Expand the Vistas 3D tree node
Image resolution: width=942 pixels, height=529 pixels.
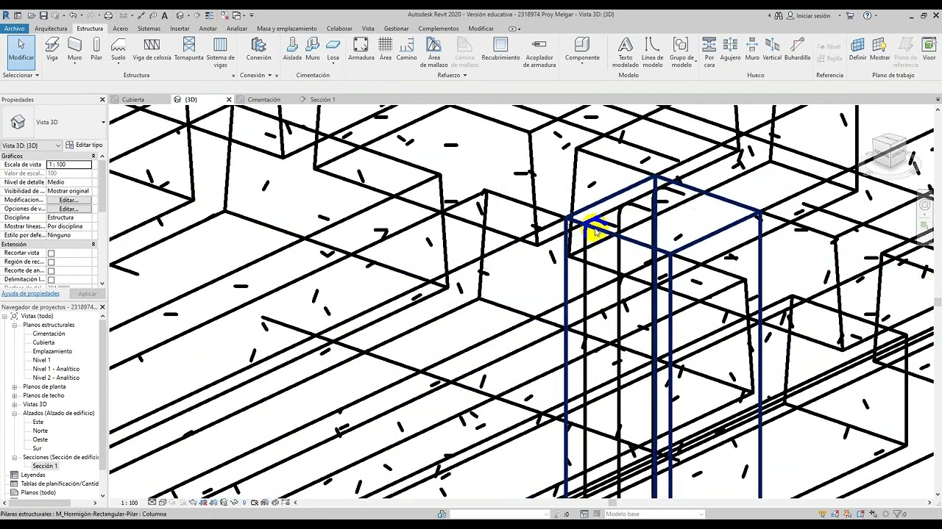pos(14,404)
